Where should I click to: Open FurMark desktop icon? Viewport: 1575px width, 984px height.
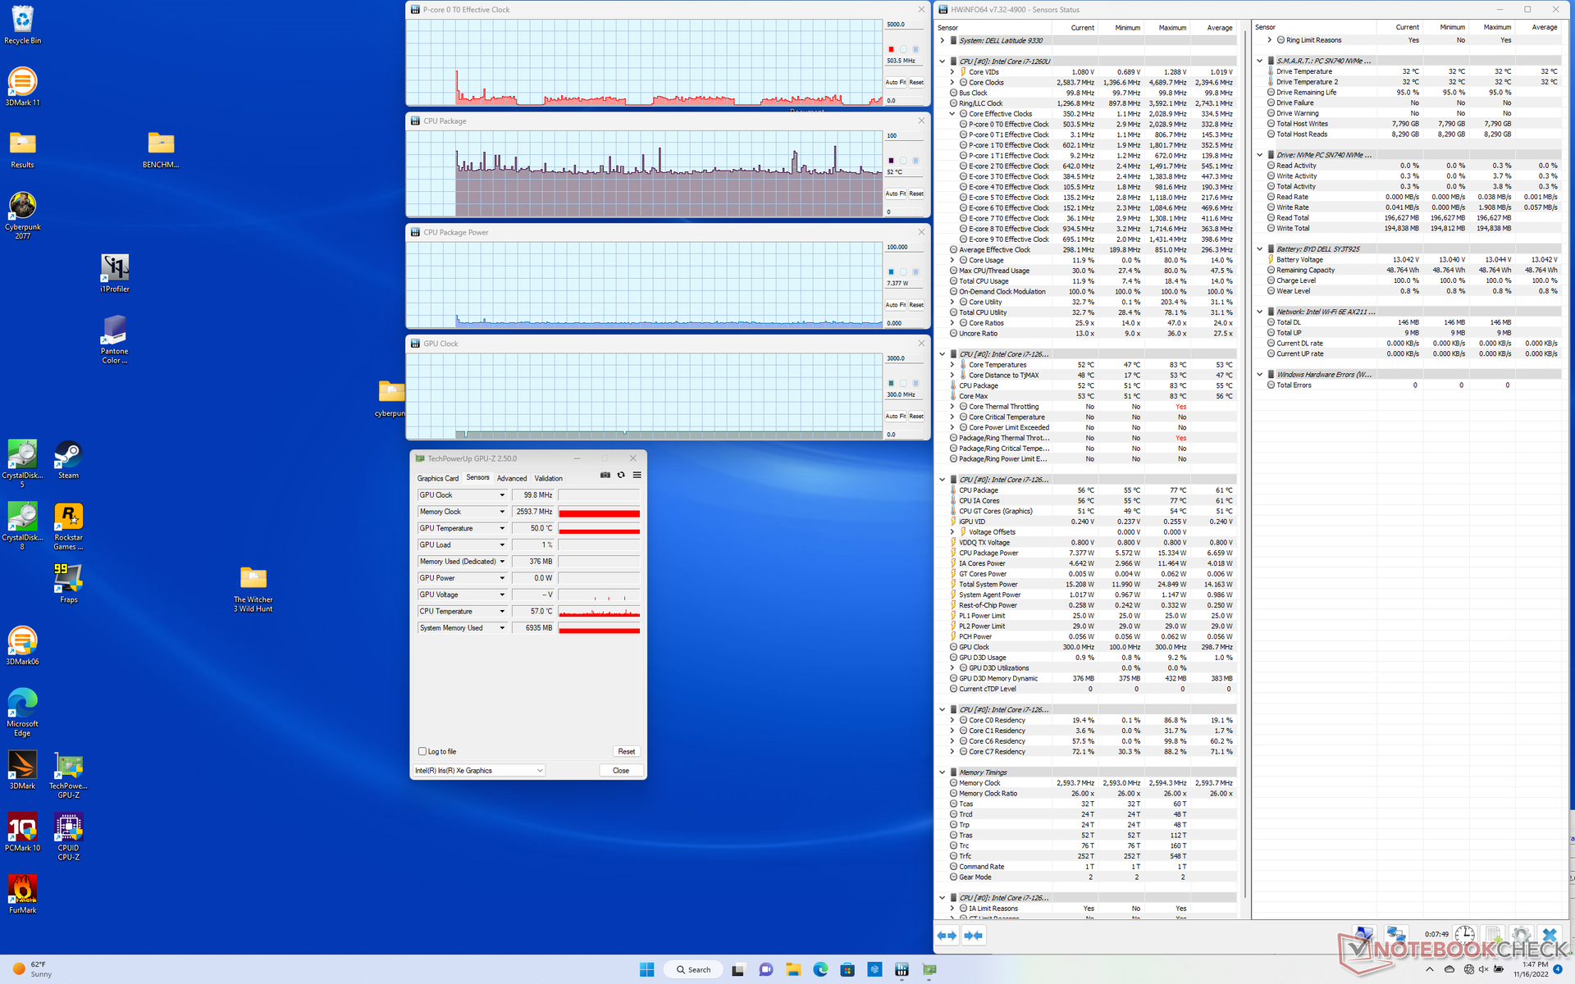click(x=22, y=894)
